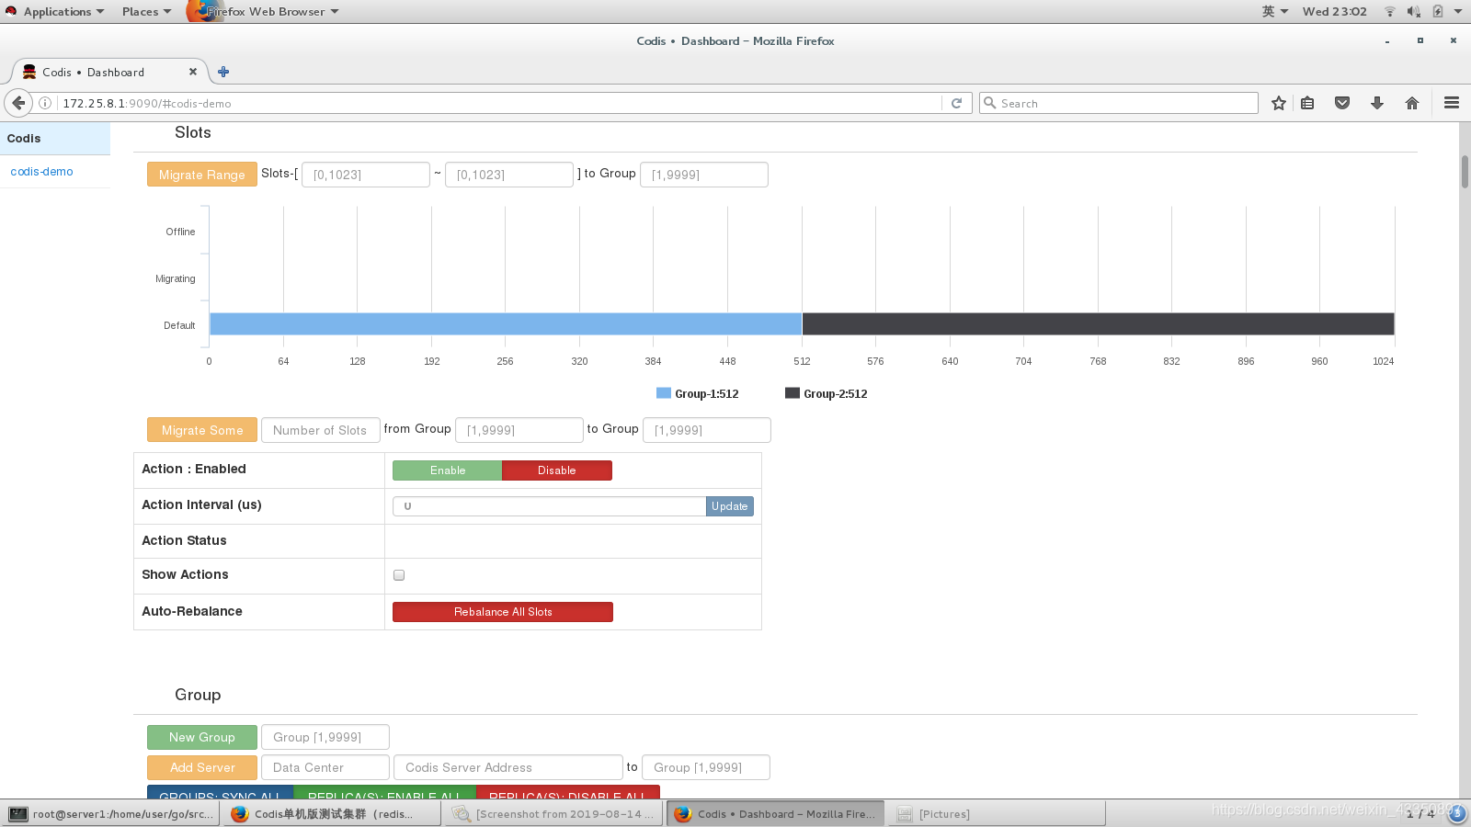The height and width of the screenshot is (827, 1471).
Task: Click the URL address bar
Action: [x=501, y=103]
